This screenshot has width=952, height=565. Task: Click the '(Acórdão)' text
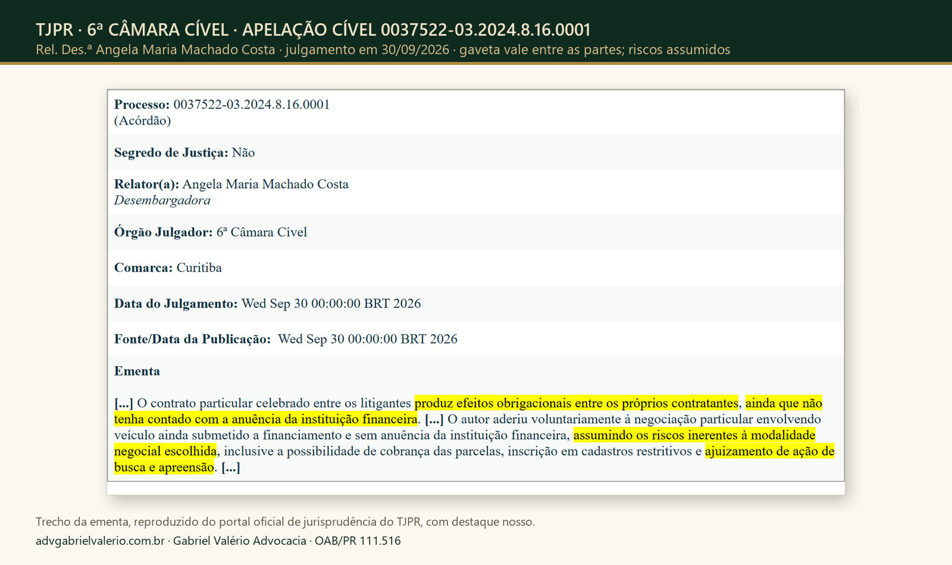(x=142, y=121)
